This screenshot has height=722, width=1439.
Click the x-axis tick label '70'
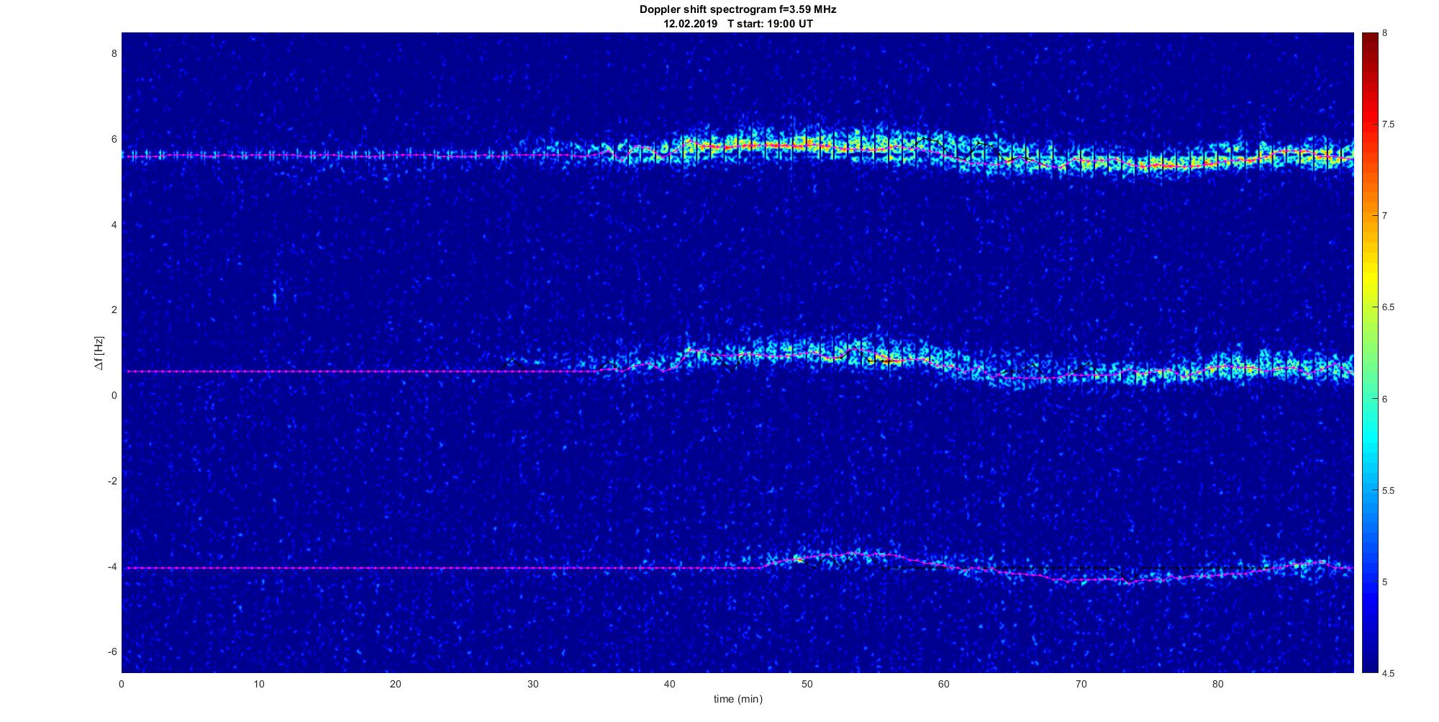coord(1081,684)
